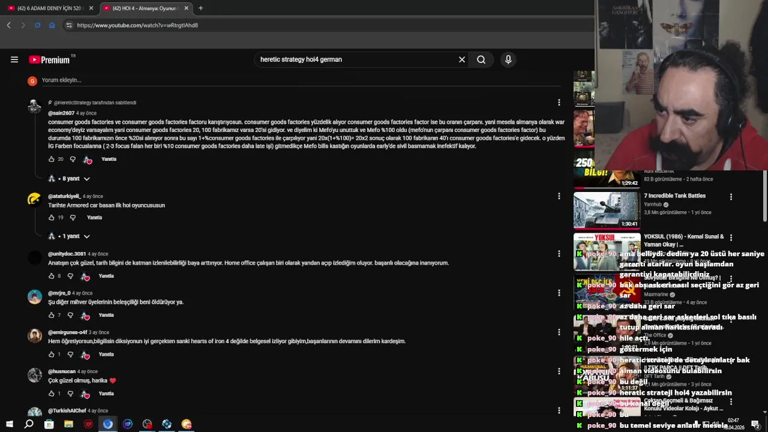The height and width of the screenshot is (432, 768).
Task: Open '7 Incredible Tank Battles' video thumbnail
Action: point(607,210)
